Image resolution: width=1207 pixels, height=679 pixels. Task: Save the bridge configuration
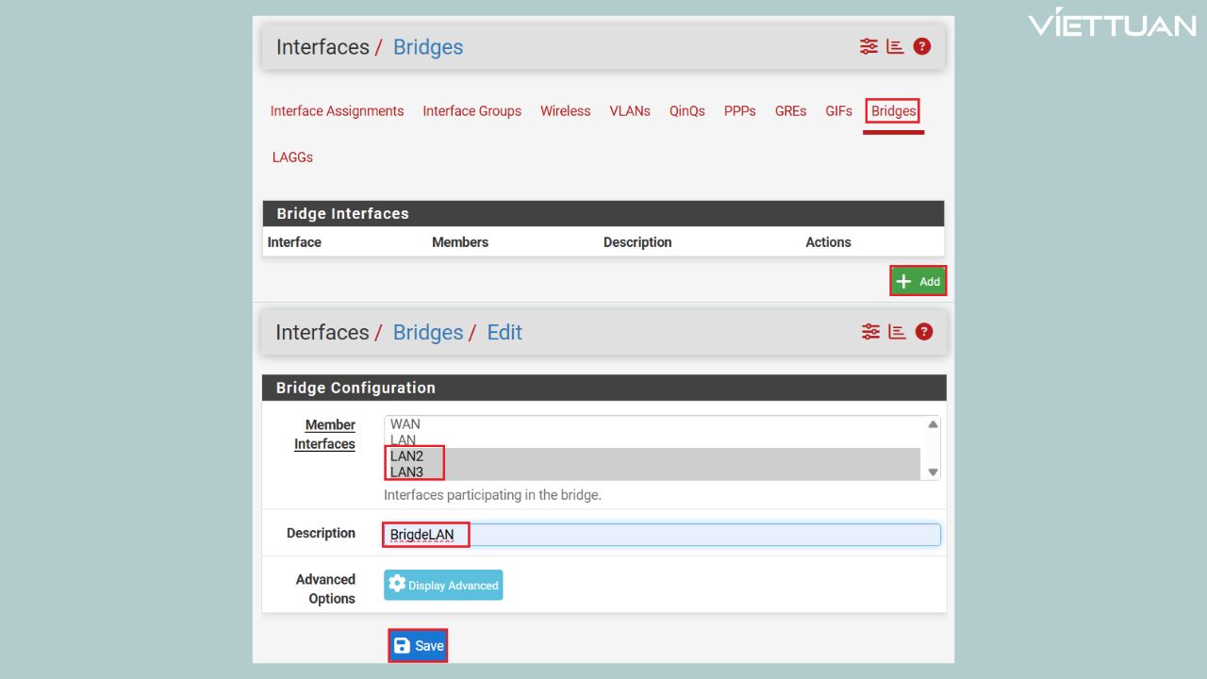tap(418, 646)
